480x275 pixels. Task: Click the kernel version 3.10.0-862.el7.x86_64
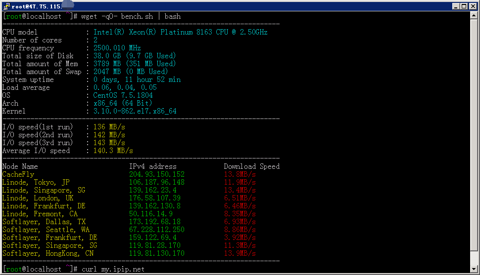coord(135,111)
